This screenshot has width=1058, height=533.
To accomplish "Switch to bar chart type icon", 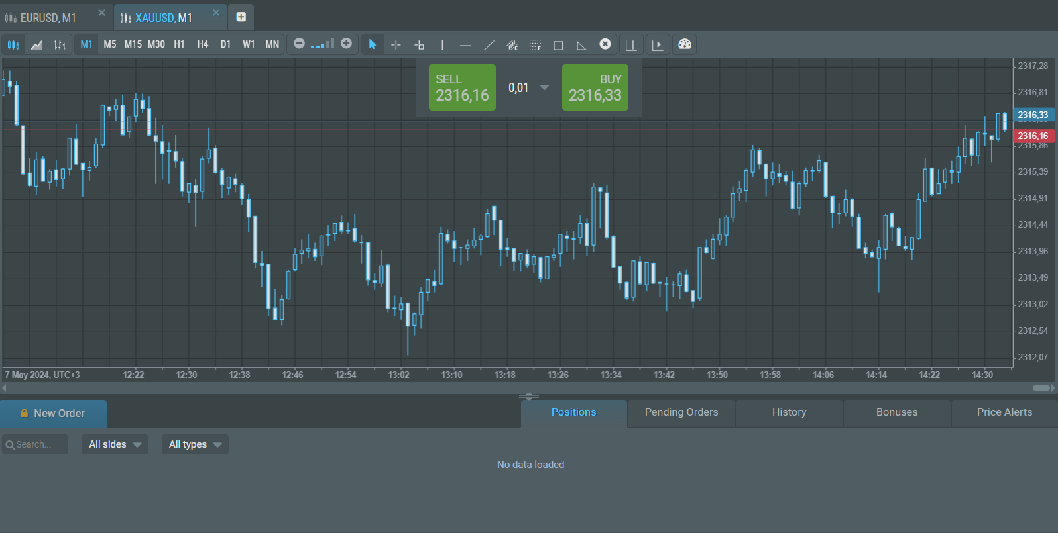I will coord(60,44).
